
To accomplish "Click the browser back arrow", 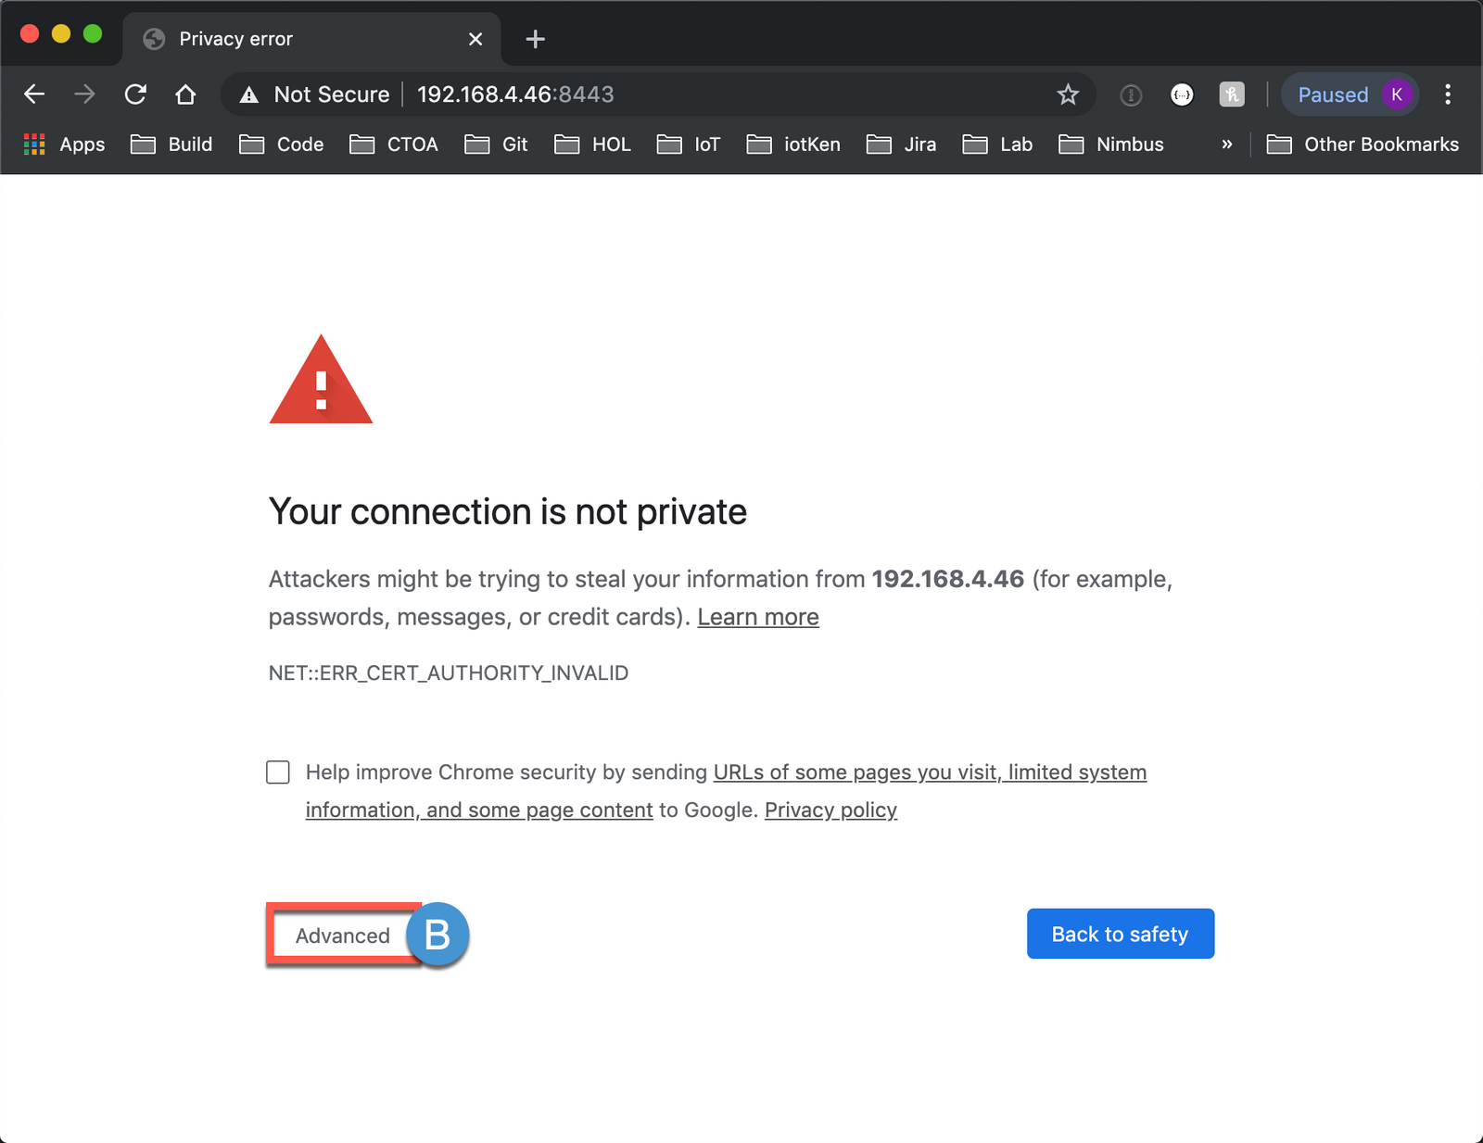I will tap(34, 94).
